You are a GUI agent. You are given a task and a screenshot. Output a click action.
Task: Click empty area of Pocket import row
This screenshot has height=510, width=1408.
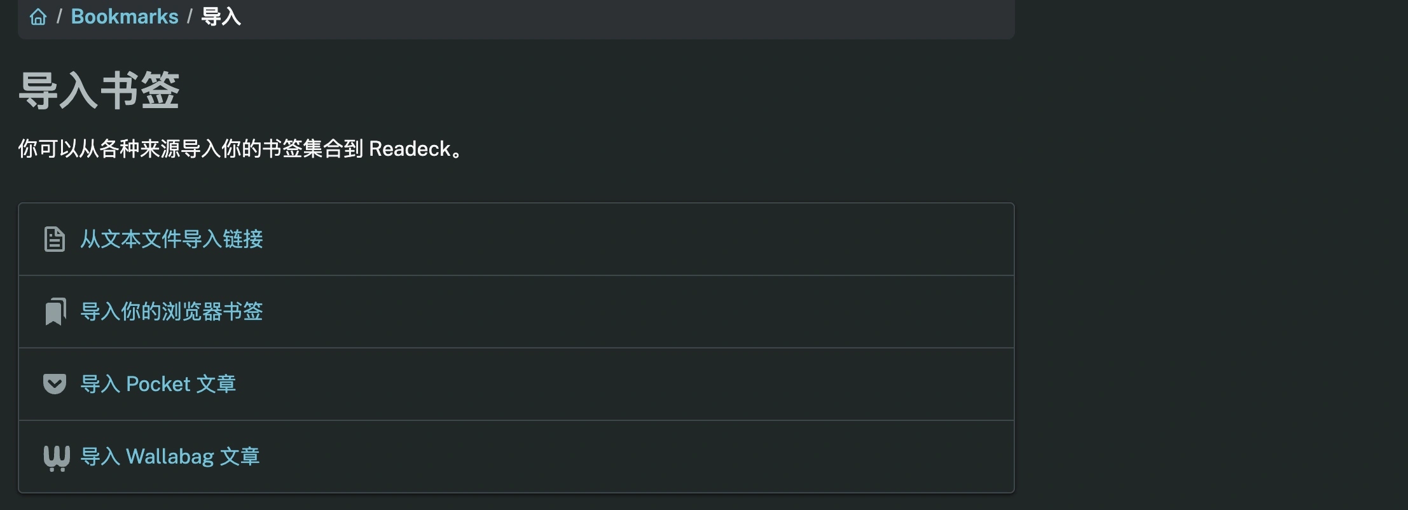pos(636,384)
